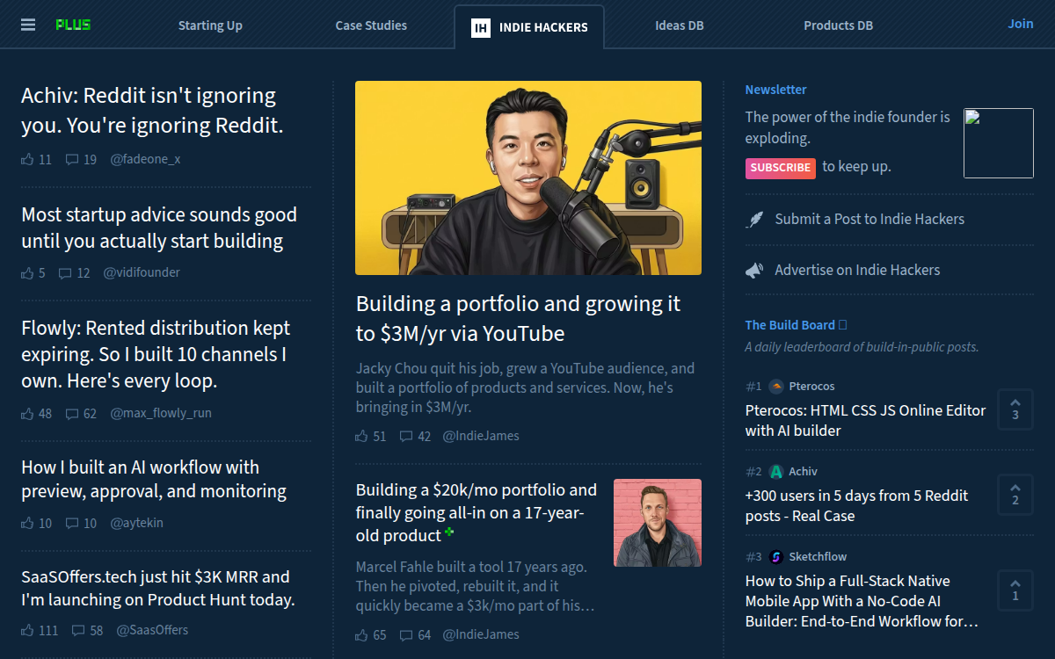
Task: Like the AI workflow post by aytekin
Action: (x=28, y=523)
